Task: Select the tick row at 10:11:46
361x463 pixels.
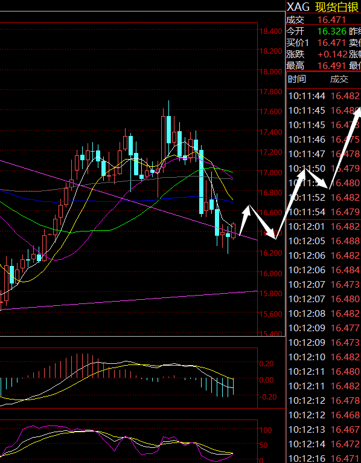Action: coord(324,139)
